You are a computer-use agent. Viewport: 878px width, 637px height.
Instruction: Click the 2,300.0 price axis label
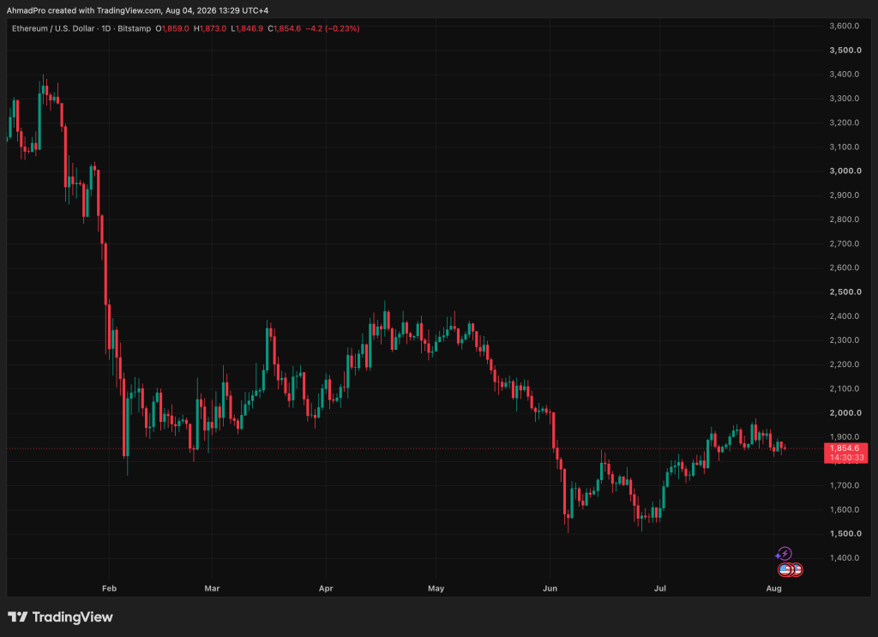pos(845,340)
